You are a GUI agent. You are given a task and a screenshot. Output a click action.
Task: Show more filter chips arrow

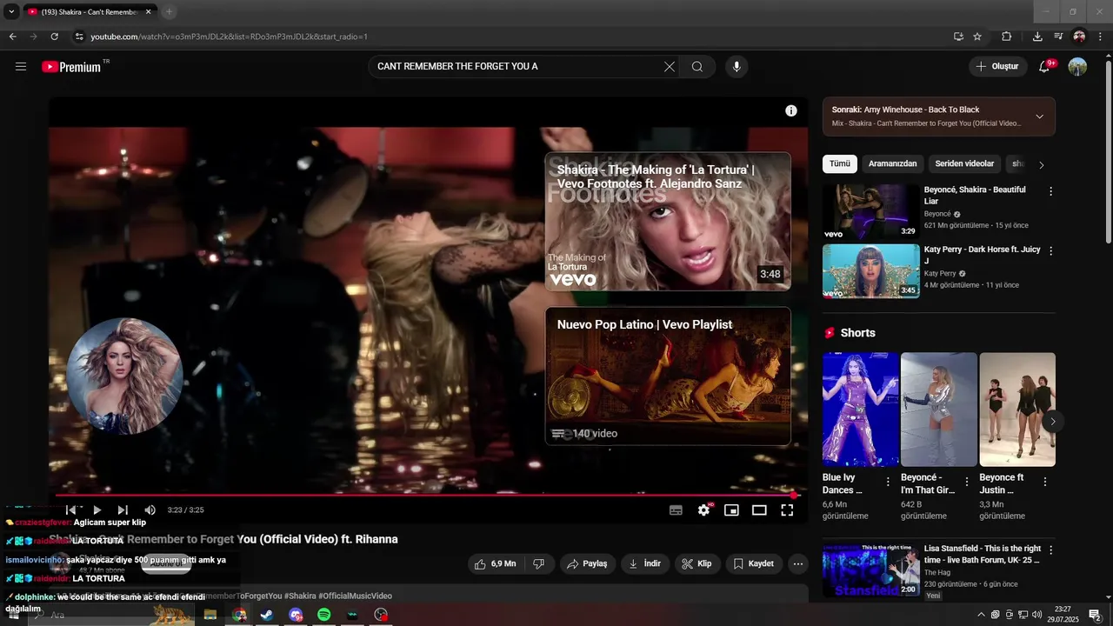click(1042, 164)
